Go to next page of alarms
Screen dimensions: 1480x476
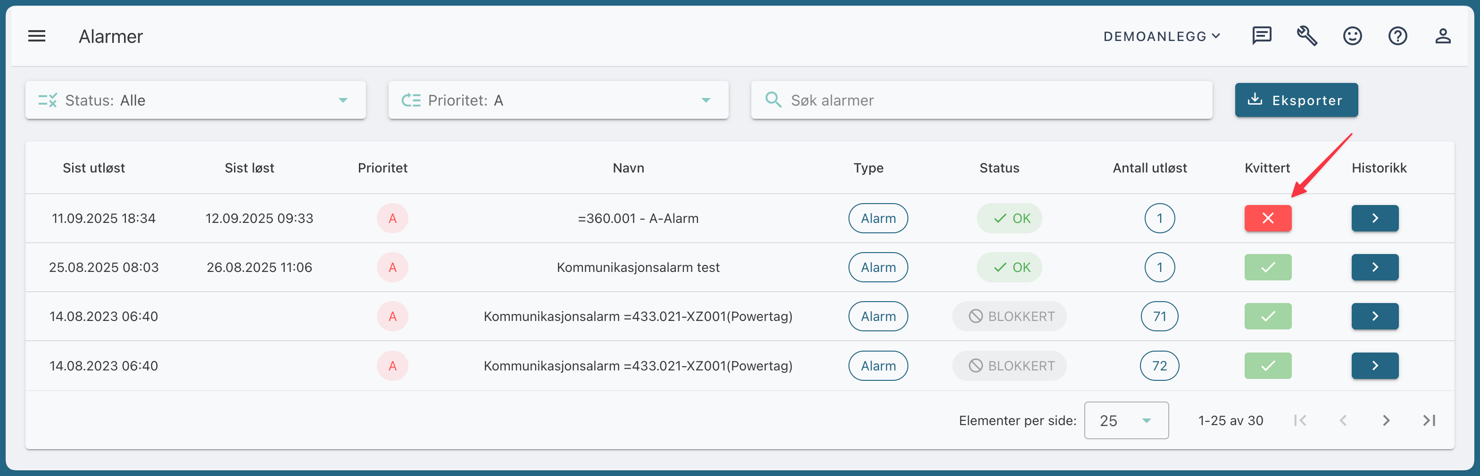coord(1386,420)
